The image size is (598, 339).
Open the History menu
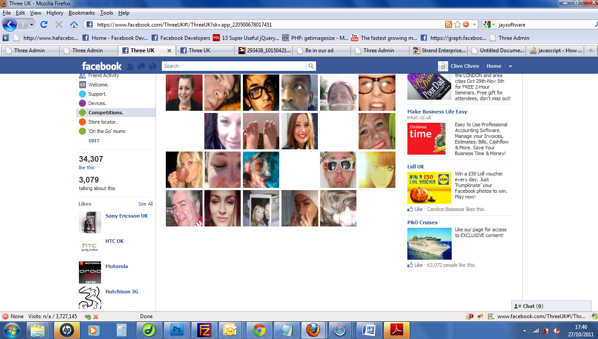tap(55, 13)
